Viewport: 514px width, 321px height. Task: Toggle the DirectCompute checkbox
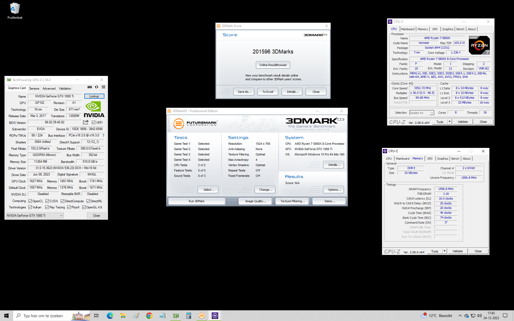coord(63,201)
